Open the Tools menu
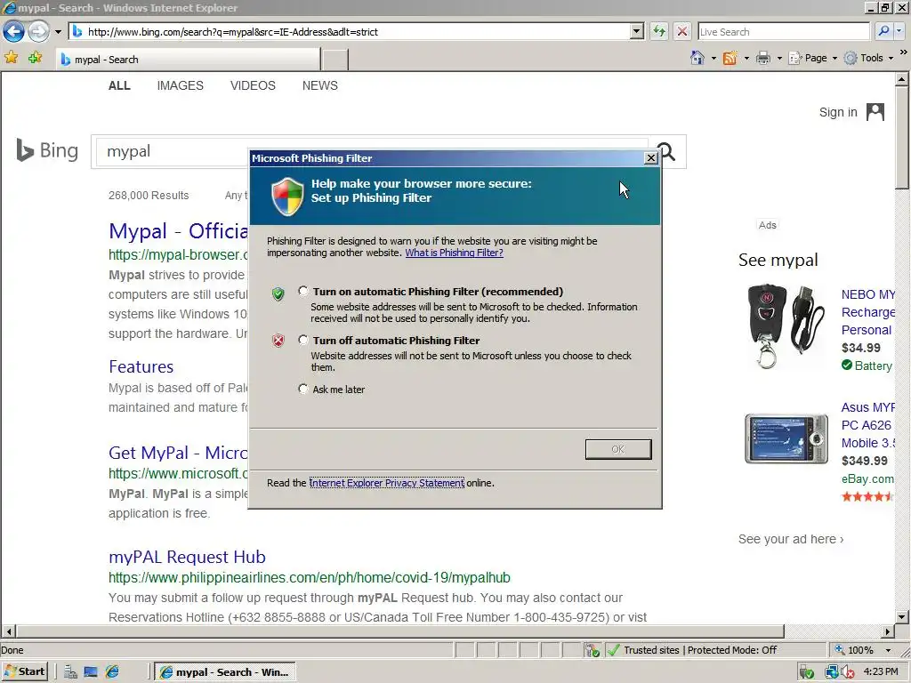911x683 pixels. pos(868,58)
